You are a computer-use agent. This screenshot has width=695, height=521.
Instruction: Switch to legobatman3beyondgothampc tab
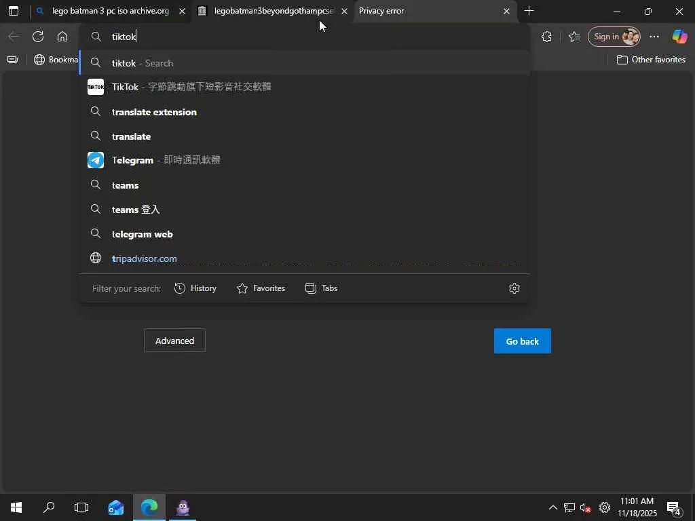tap(273, 11)
